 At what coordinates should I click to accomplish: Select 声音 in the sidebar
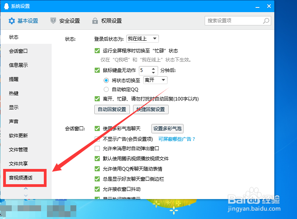(26, 121)
